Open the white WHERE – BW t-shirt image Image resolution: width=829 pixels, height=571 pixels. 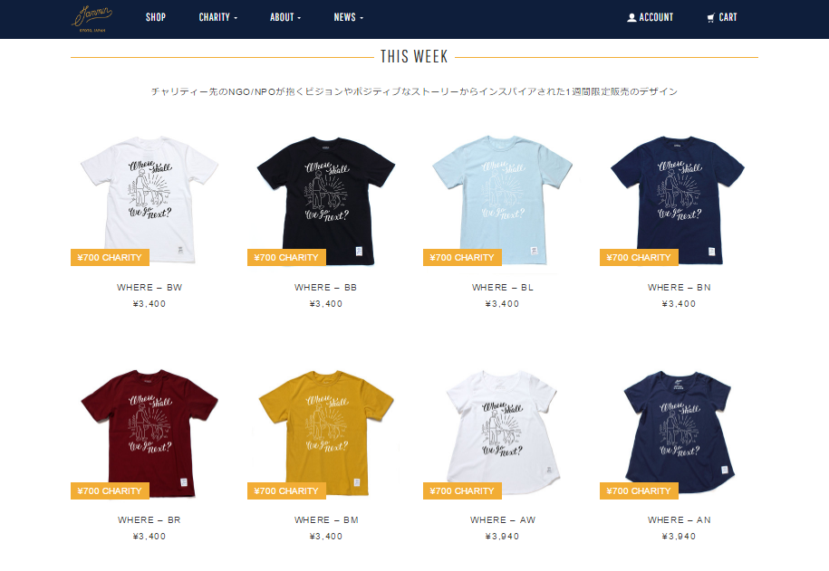pyautogui.click(x=149, y=200)
